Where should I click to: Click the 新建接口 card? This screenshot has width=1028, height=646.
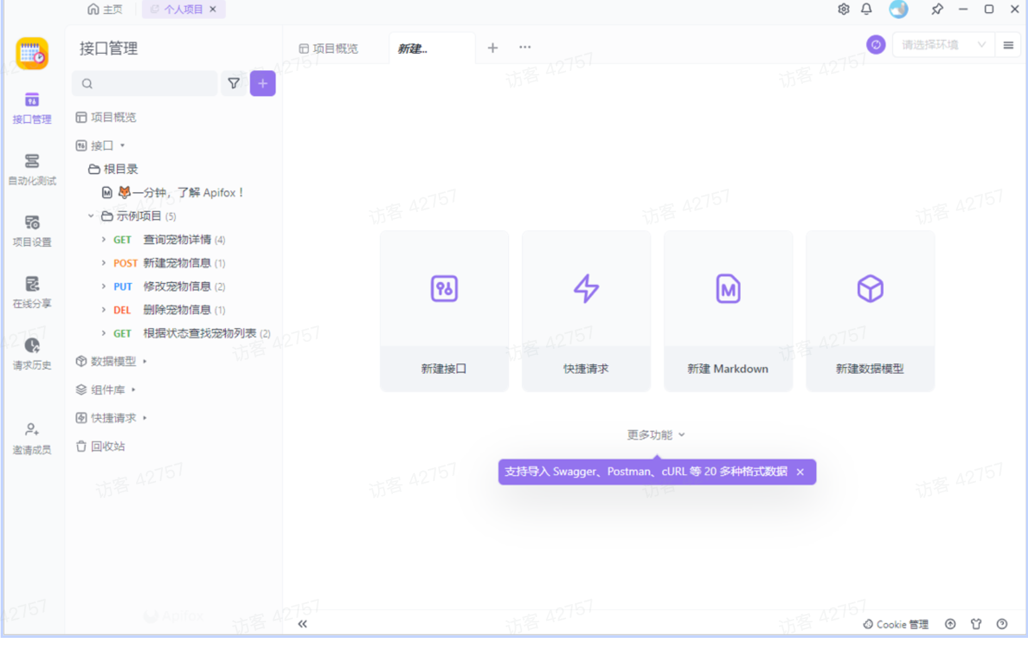pos(444,311)
